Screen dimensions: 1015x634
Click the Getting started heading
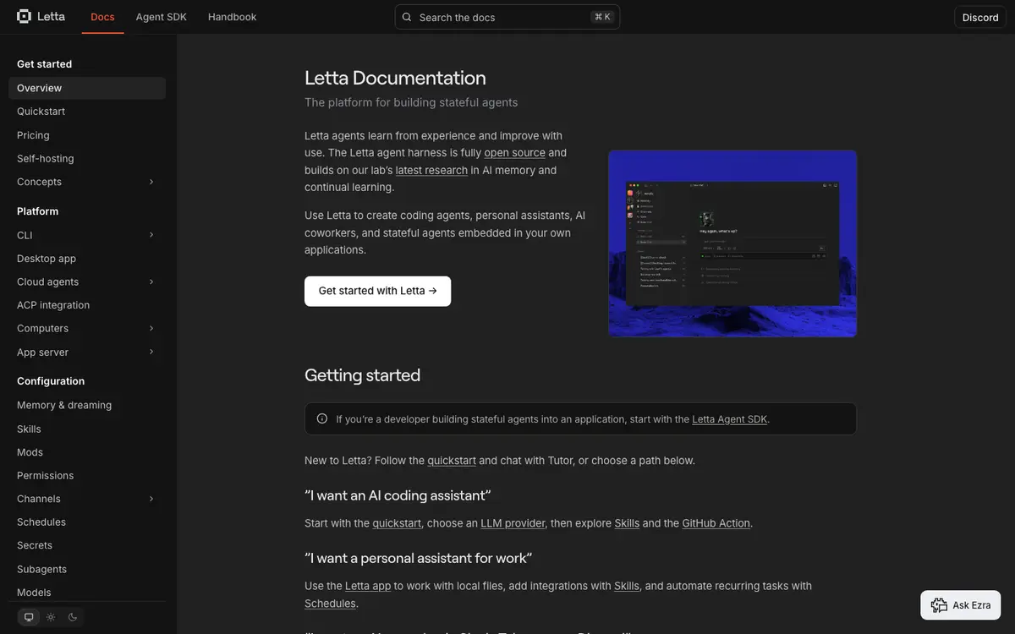point(362,375)
